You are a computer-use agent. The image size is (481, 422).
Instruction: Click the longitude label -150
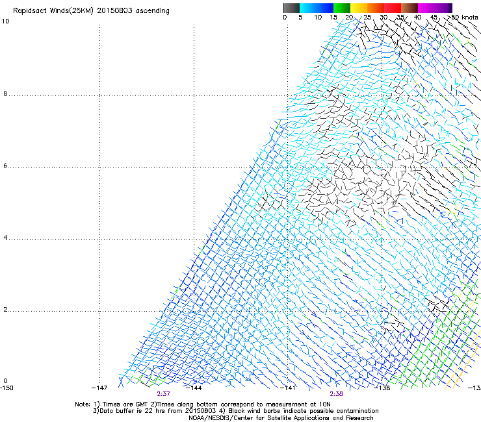tap(6, 388)
